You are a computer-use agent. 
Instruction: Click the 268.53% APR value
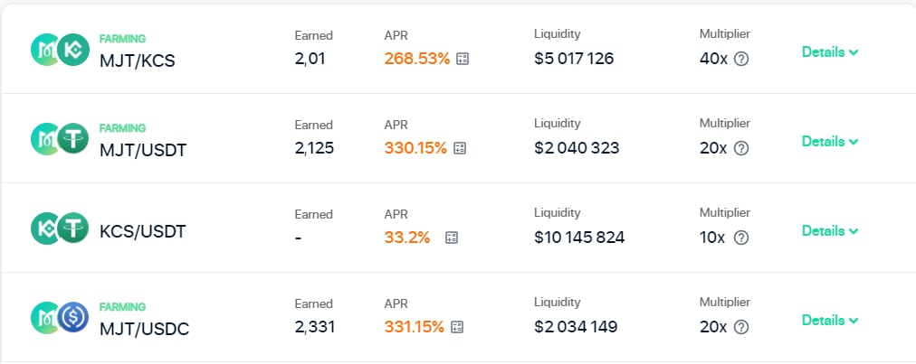coord(416,59)
